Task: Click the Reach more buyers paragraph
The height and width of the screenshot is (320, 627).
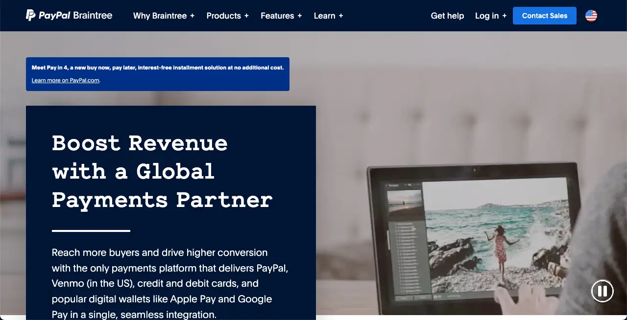Action: coord(170,283)
